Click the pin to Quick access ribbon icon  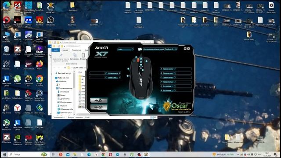click(x=61, y=55)
